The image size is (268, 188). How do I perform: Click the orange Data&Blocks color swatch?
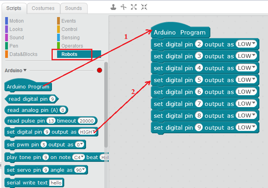pyautogui.click(x=6, y=54)
